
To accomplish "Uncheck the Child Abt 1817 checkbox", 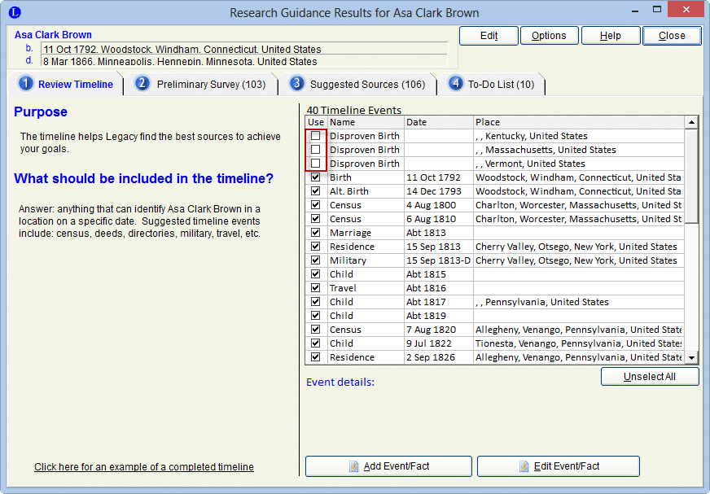I will 316,302.
